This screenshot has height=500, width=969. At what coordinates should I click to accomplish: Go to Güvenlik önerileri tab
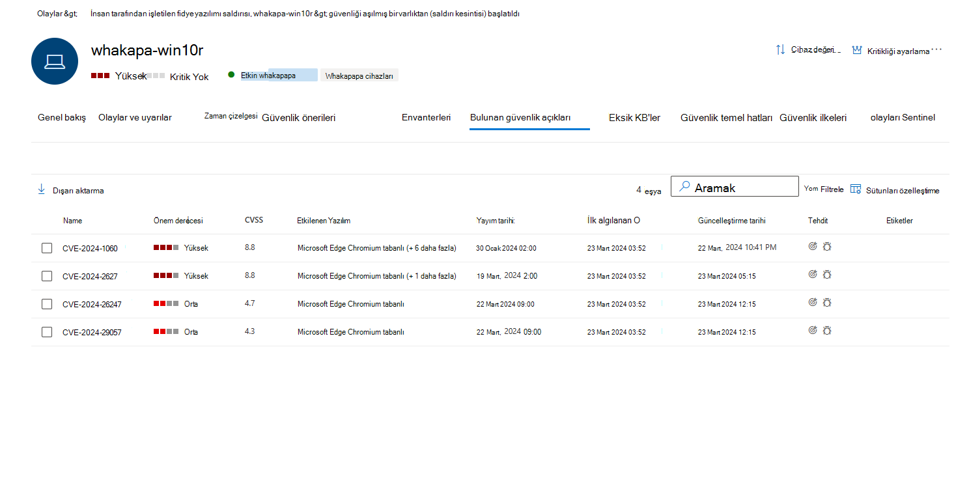tap(298, 118)
